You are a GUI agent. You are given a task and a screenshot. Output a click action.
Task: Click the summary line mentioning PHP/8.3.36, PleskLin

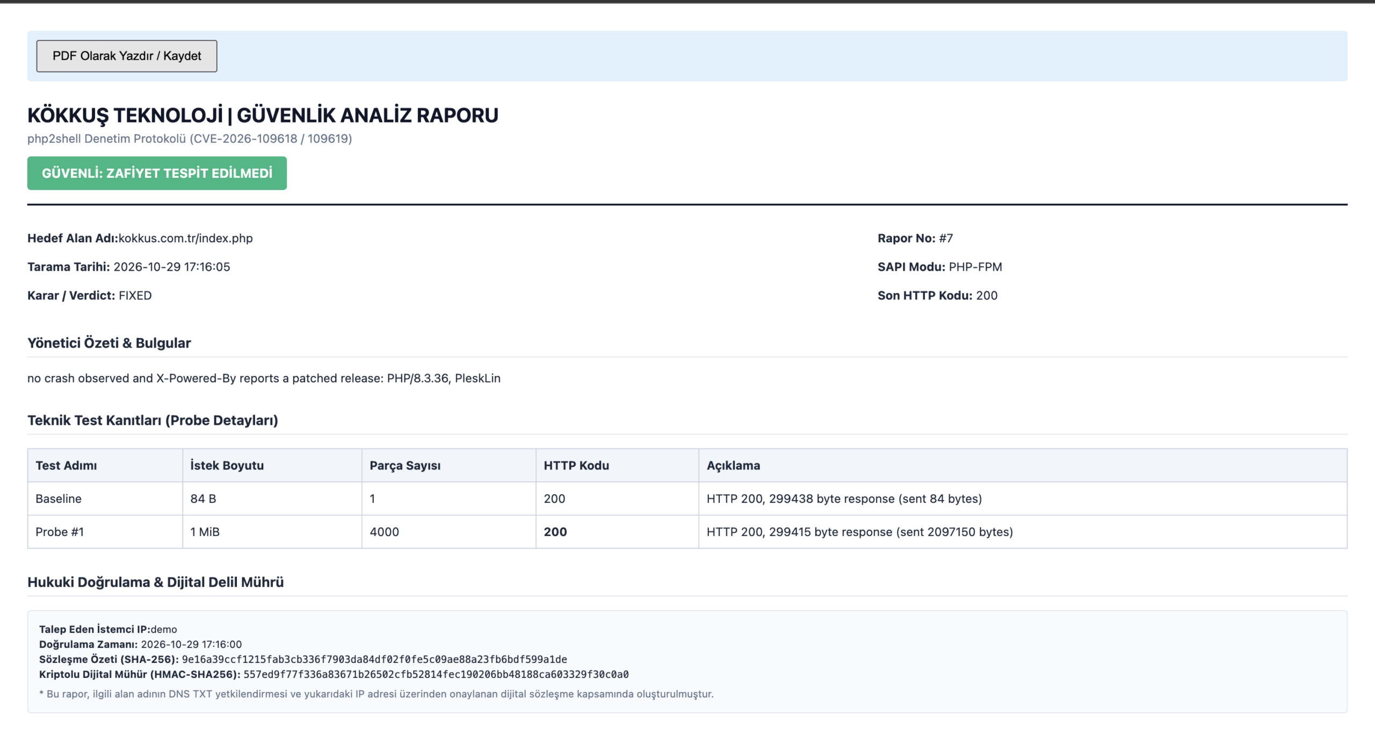tap(264, 378)
